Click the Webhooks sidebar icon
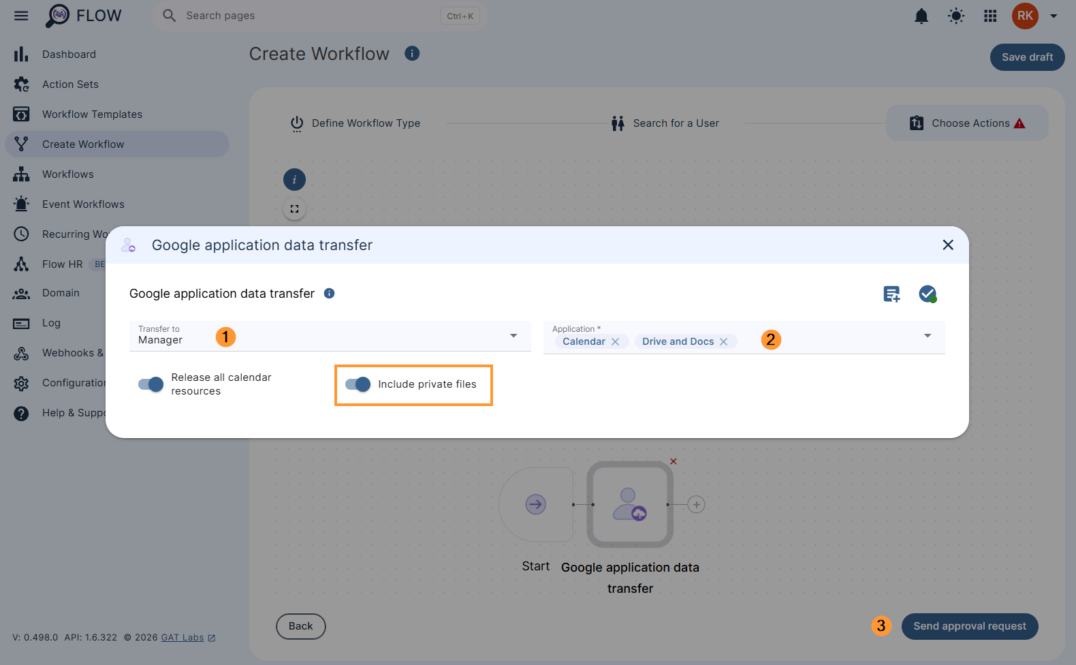This screenshot has height=665, width=1076. coord(21,353)
